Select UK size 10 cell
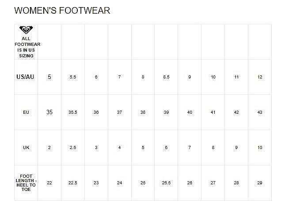The height and width of the screenshot is (209, 281). tap(260, 148)
